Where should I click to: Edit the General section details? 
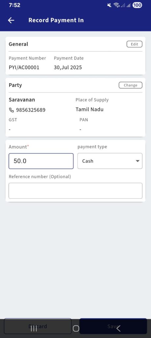click(135, 44)
